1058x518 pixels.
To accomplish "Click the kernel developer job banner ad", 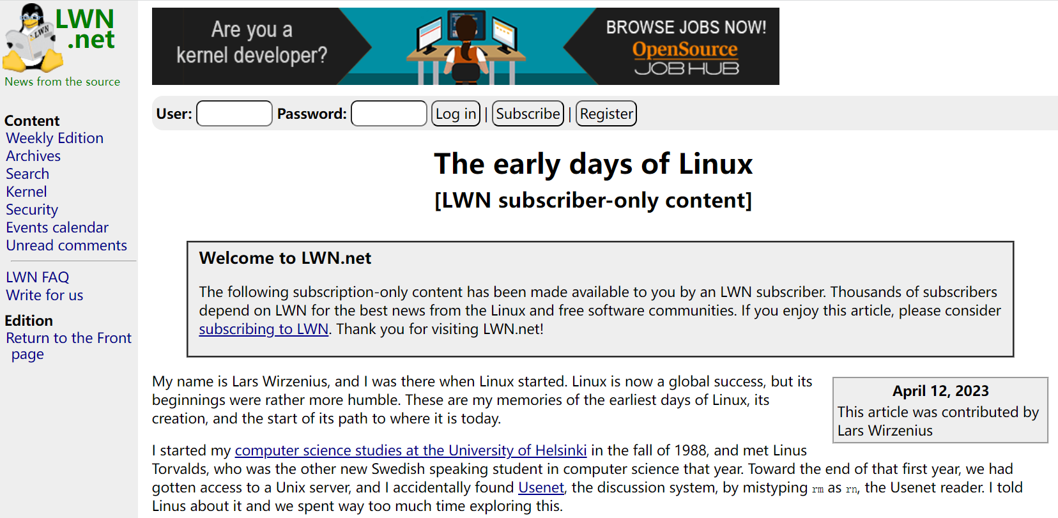I will tap(465, 47).
